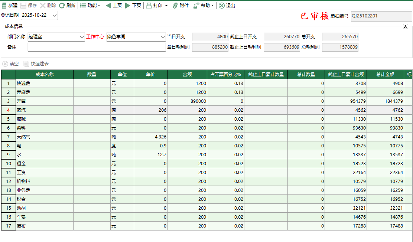The image size is (413, 242).
Task: Open 附件 (Attachment) paperclip icon
Action: 175,6
